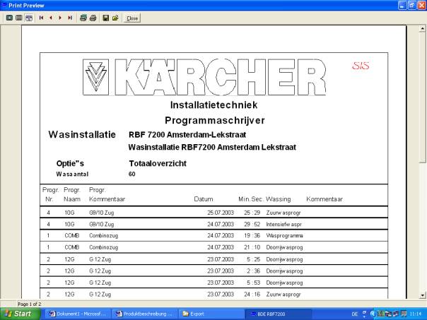Click the 'Min.Sec.' column header

[251, 199]
